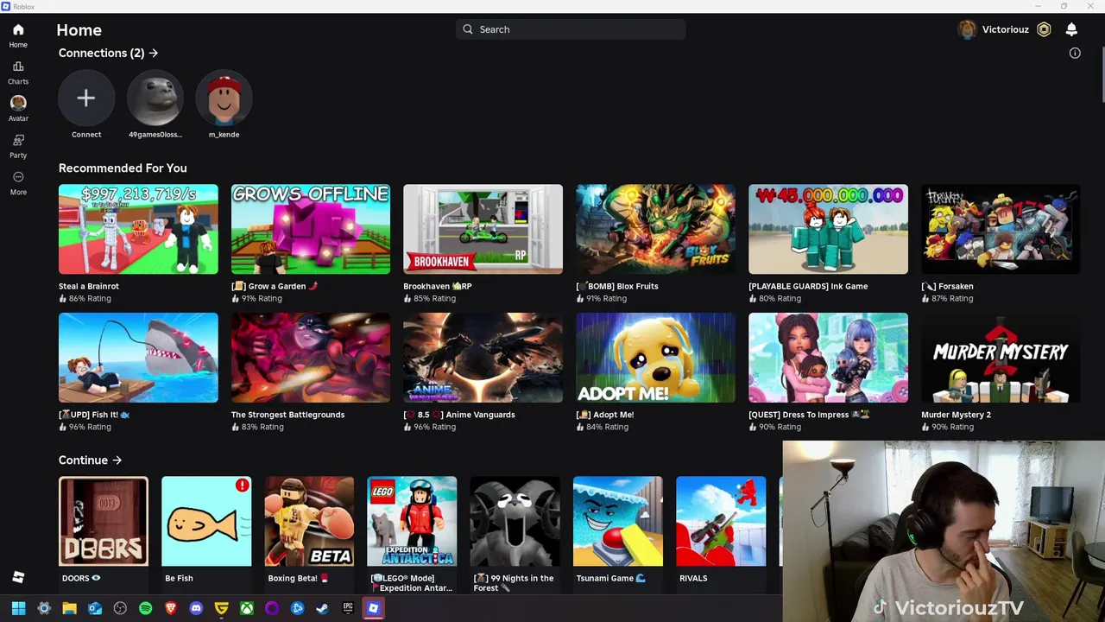This screenshot has width=1105, height=622.
Task: Open Anime Vanguards thumbnail
Action: tap(483, 358)
